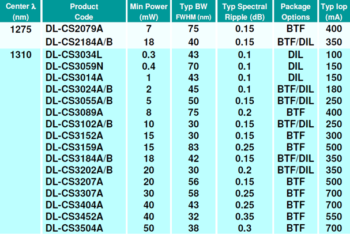Click product code DL-CS2184A/B
350x234 pixels.
click(x=79, y=42)
